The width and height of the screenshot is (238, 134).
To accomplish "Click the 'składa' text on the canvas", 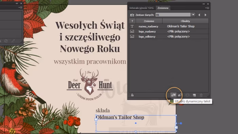I will pyautogui.click(x=103, y=110).
